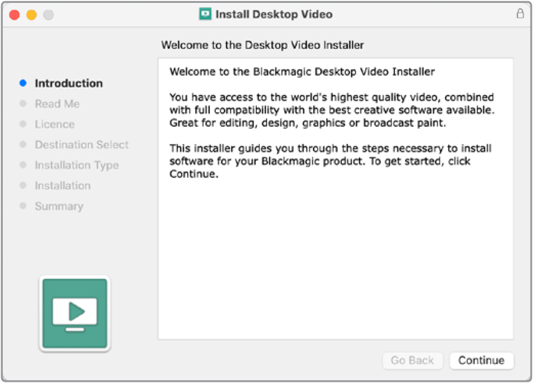Image resolution: width=533 pixels, height=383 pixels.
Task: Select the Installation step in the sidebar
Action: click(63, 186)
